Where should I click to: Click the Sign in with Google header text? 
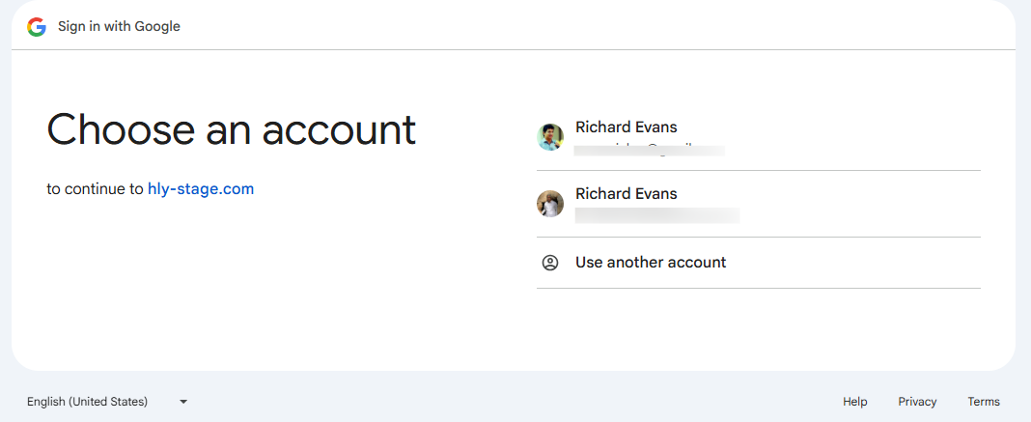[x=119, y=27]
